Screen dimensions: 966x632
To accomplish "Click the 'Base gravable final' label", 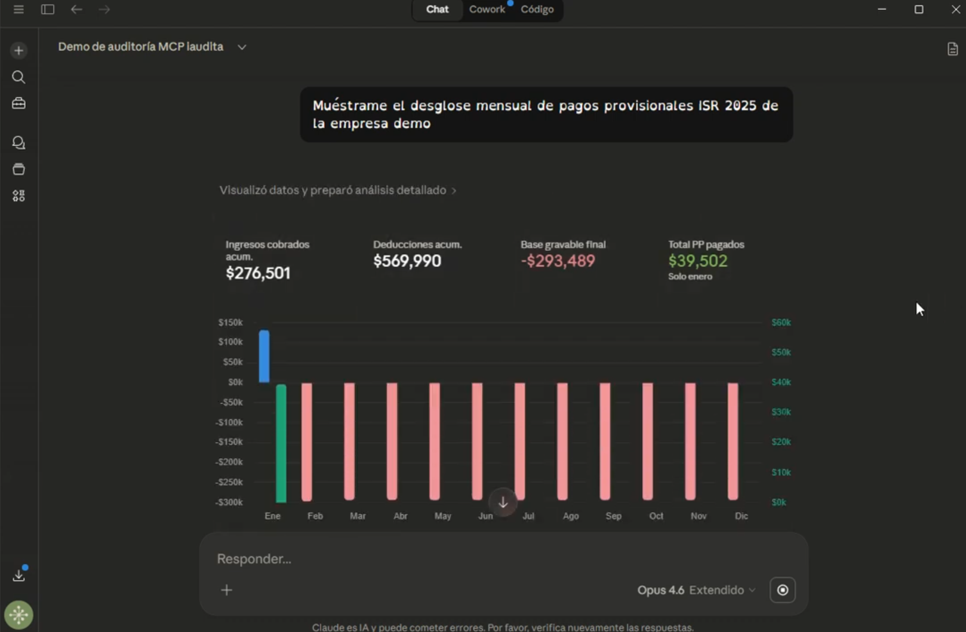I will click(563, 244).
